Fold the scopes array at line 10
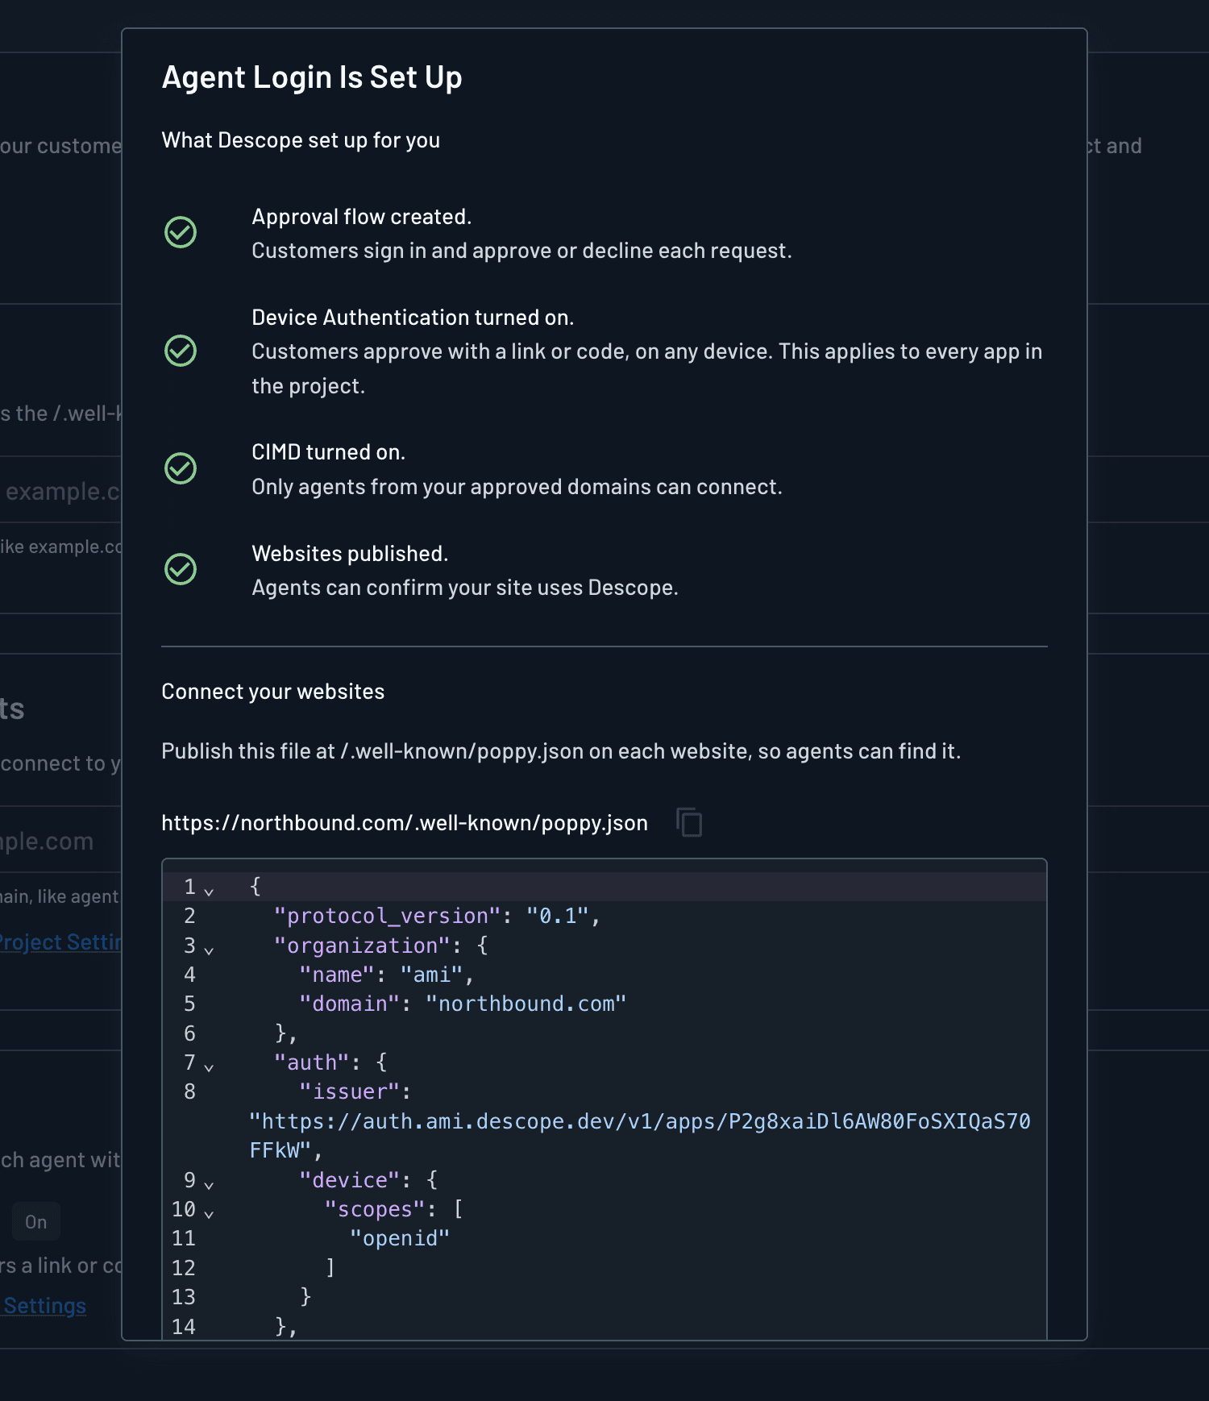 click(209, 1214)
